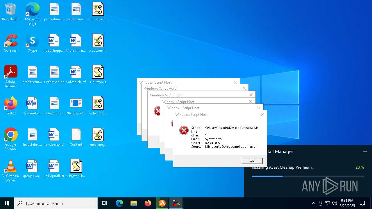Image resolution: width=372 pixels, height=209 pixels.
Task: Click the red error icon in the dialog
Action: click(x=184, y=131)
